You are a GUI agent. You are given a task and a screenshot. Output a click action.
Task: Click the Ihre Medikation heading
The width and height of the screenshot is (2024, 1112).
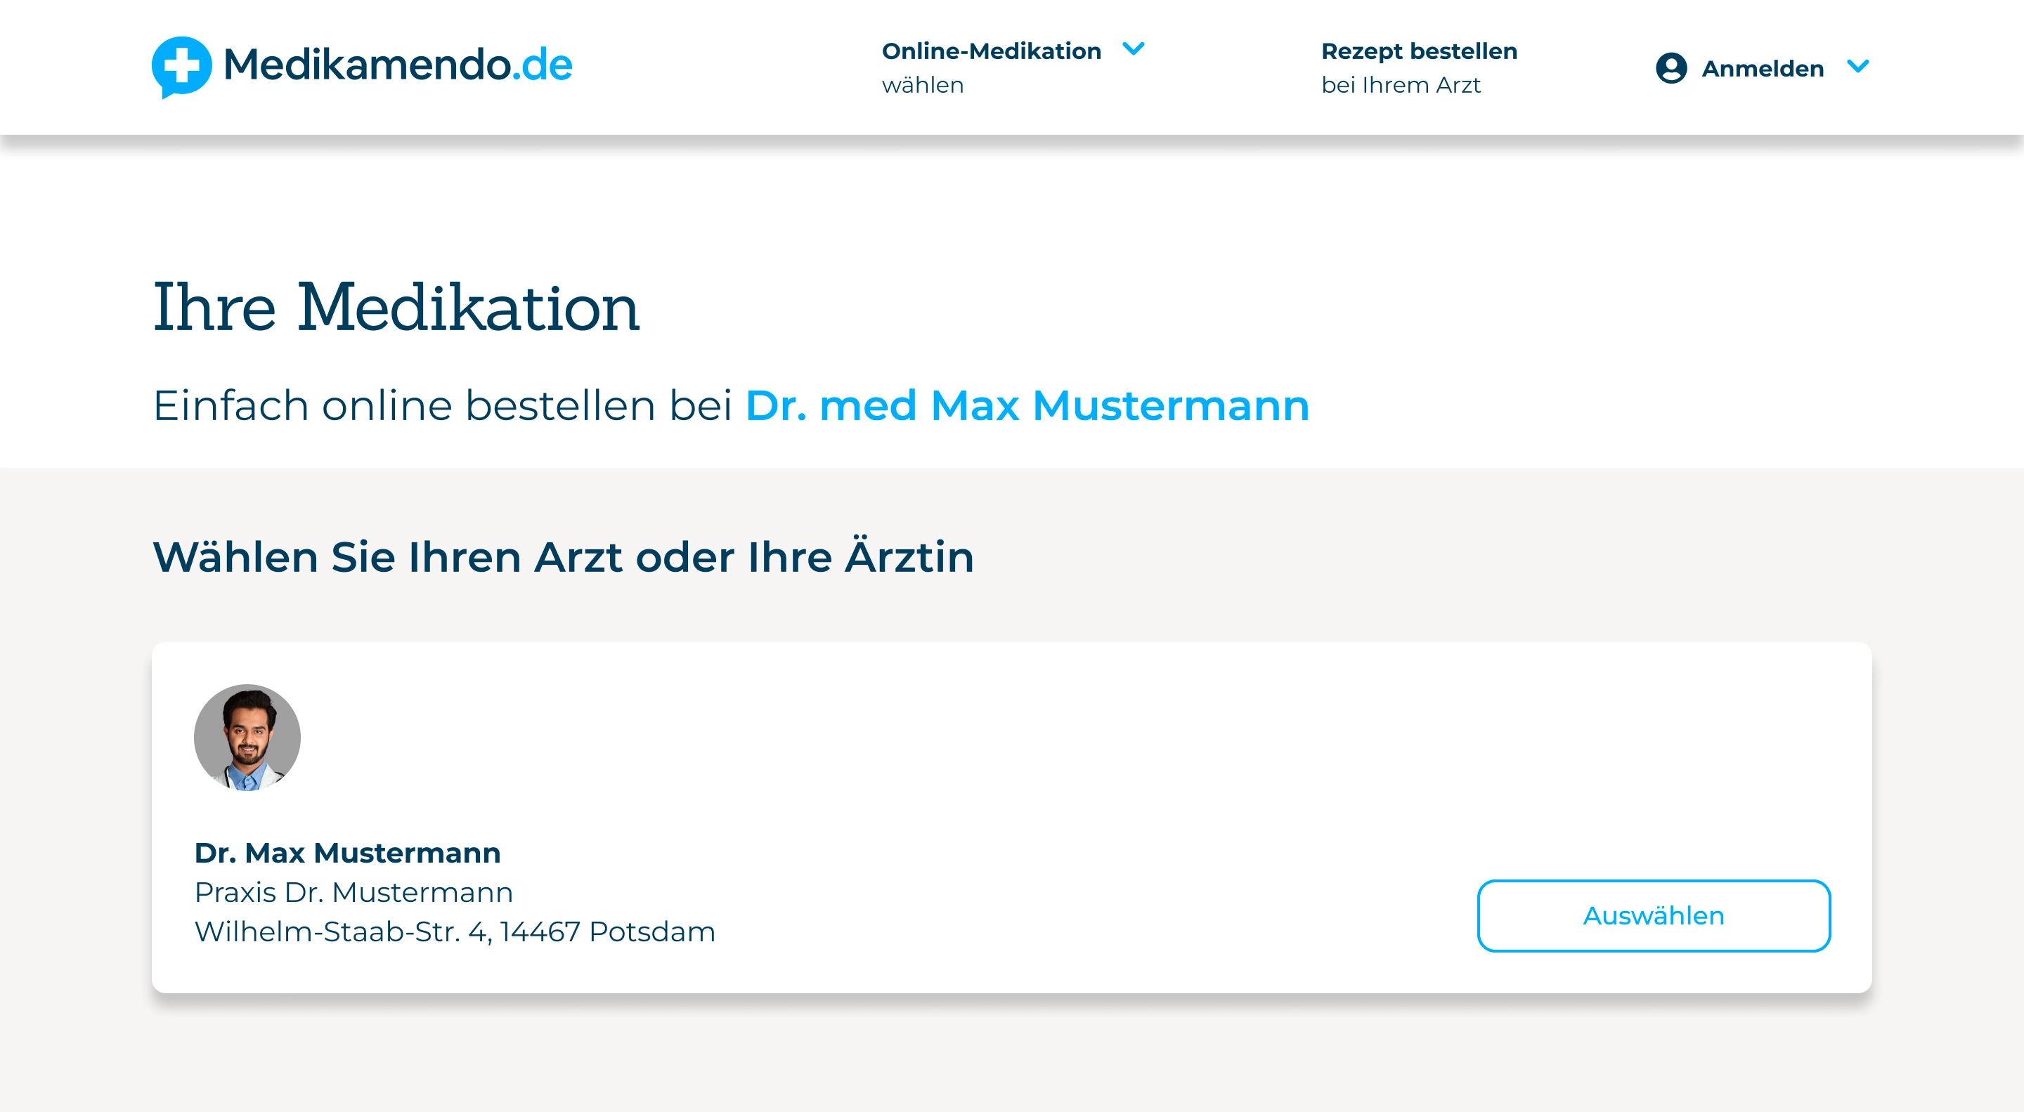click(x=396, y=307)
